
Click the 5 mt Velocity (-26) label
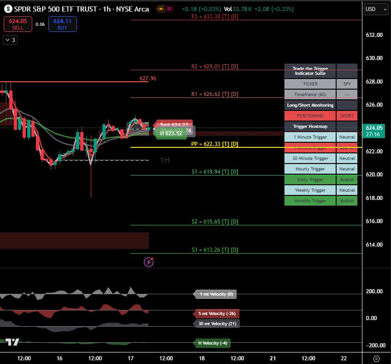(216, 314)
